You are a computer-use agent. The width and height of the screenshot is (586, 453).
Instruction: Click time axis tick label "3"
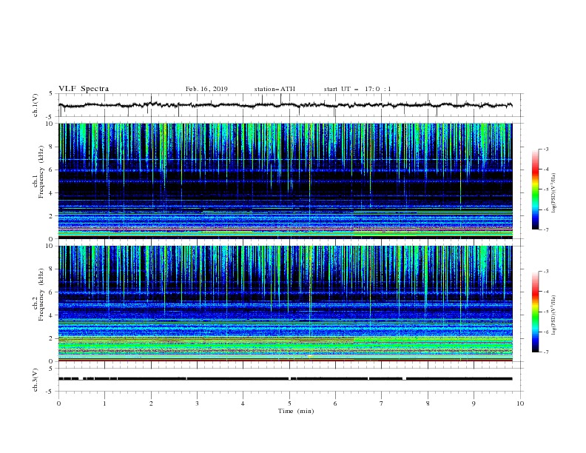[x=197, y=403]
